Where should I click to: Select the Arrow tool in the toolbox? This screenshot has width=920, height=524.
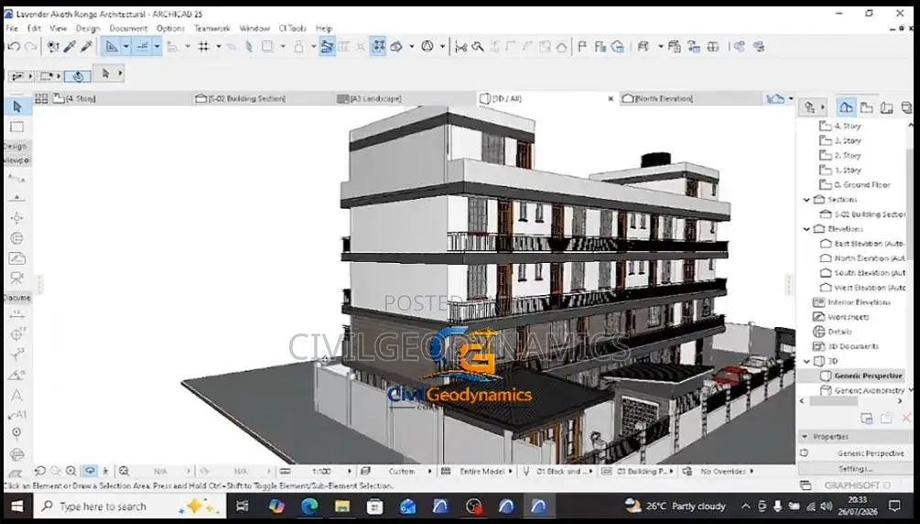tap(17, 106)
